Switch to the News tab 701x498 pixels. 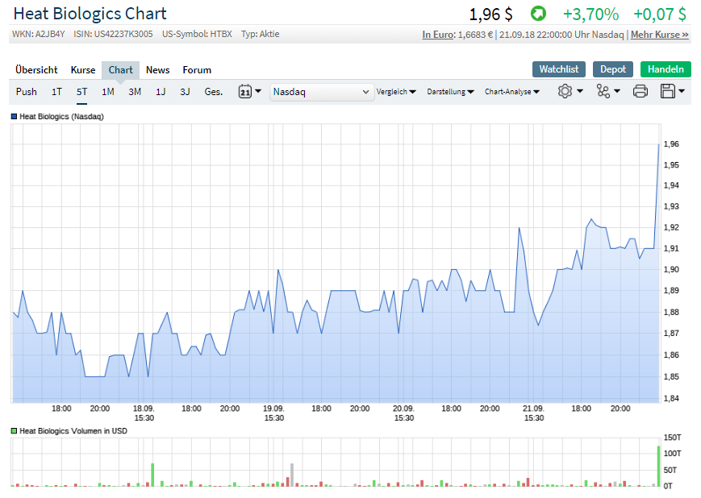157,70
